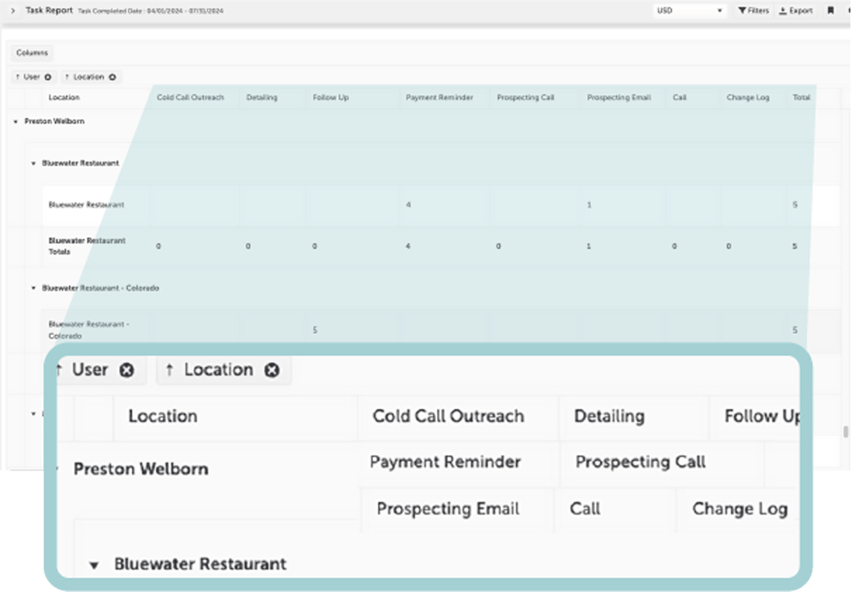The height and width of the screenshot is (592, 852).
Task: Click the X on the enlarged Location chip
Action: point(271,371)
